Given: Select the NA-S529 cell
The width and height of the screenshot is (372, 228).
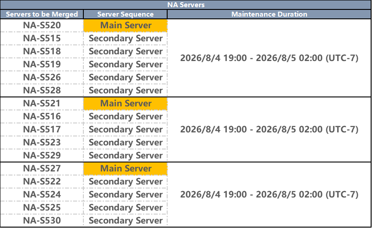Looking at the screenshot, I should pos(42,156).
